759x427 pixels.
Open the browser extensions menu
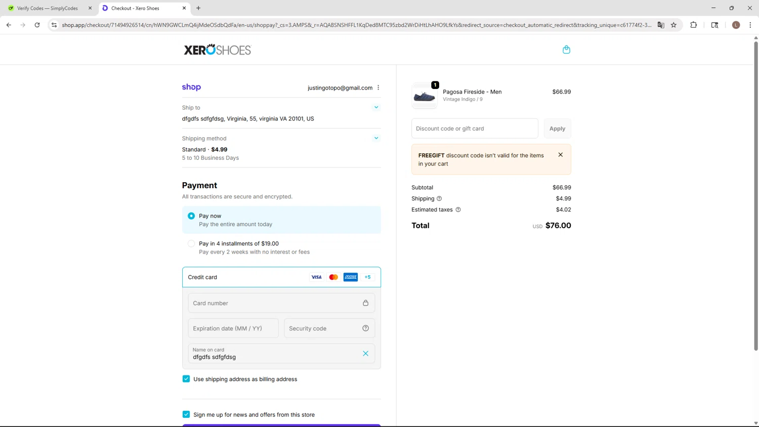pyautogui.click(x=694, y=25)
